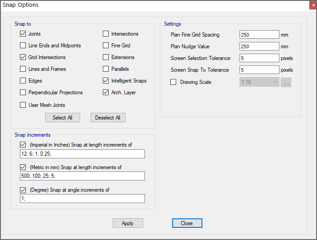Enable the Drawing Scale checkbox
Viewport: 317px width, 240px height.
click(x=173, y=82)
